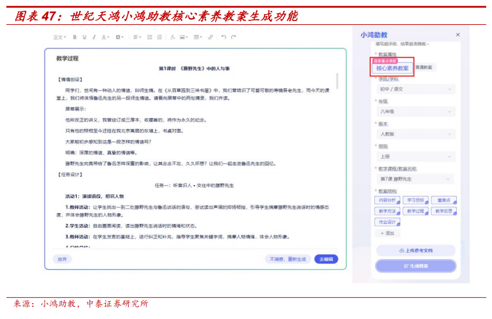Toggle the 内容分析 structure tag

tap(387, 200)
